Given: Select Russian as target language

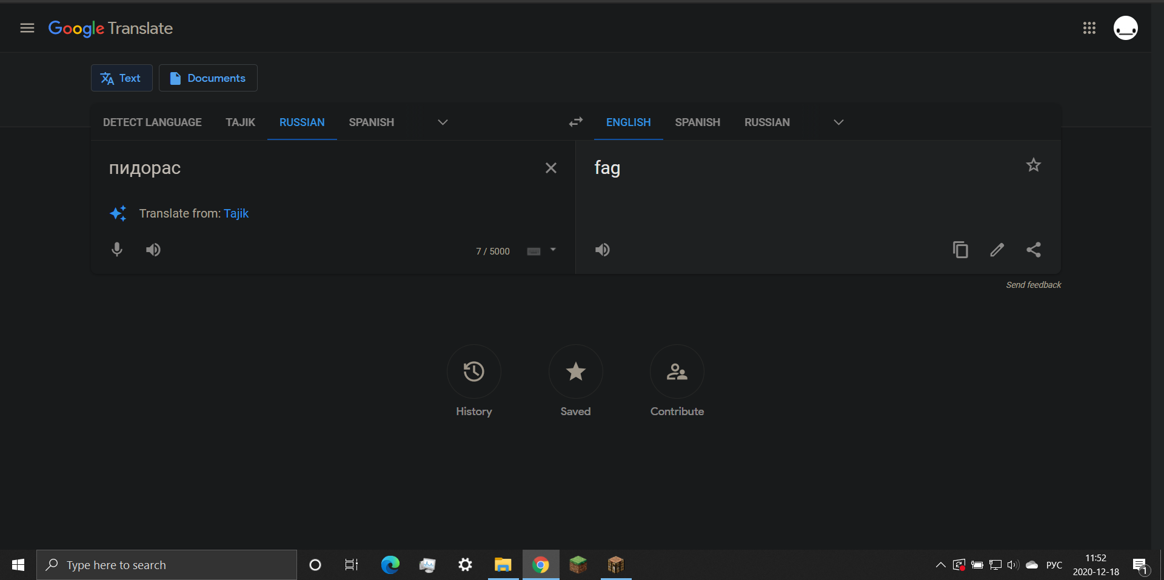Looking at the screenshot, I should pos(767,122).
